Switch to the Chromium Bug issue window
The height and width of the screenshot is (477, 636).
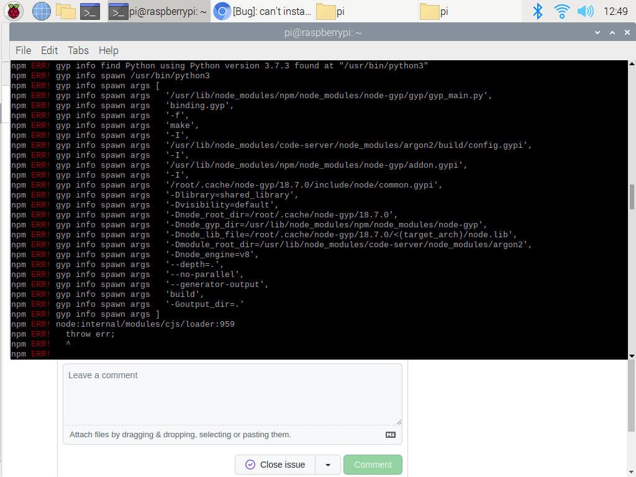[263, 11]
